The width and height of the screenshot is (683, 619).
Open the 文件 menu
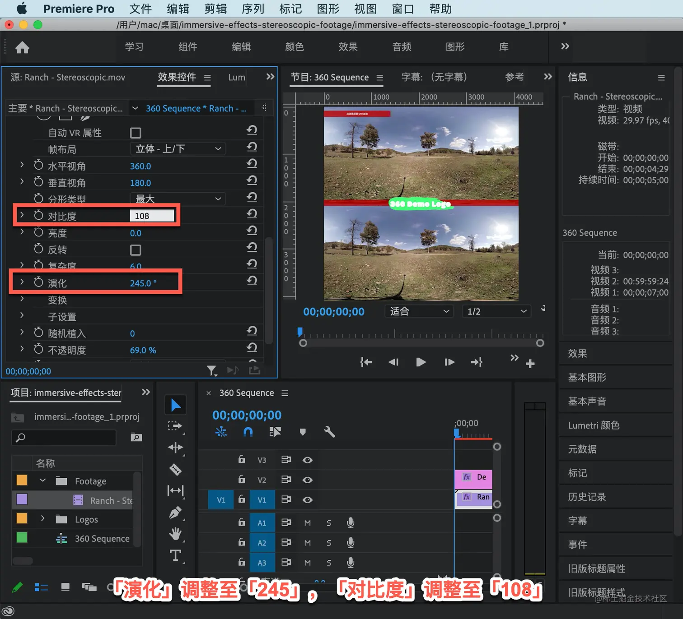(x=140, y=9)
